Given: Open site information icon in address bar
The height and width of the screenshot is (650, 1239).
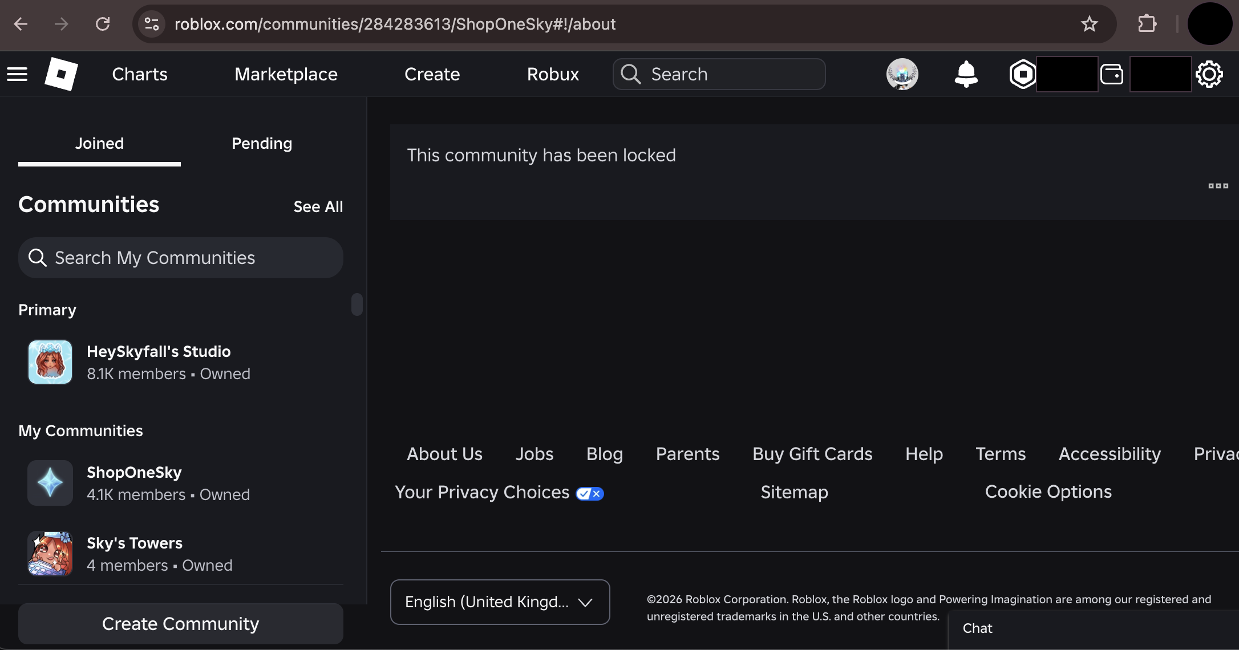Looking at the screenshot, I should [x=152, y=24].
